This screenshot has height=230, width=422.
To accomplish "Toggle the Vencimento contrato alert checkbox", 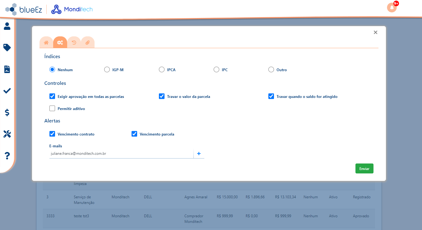I will click(x=52, y=134).
